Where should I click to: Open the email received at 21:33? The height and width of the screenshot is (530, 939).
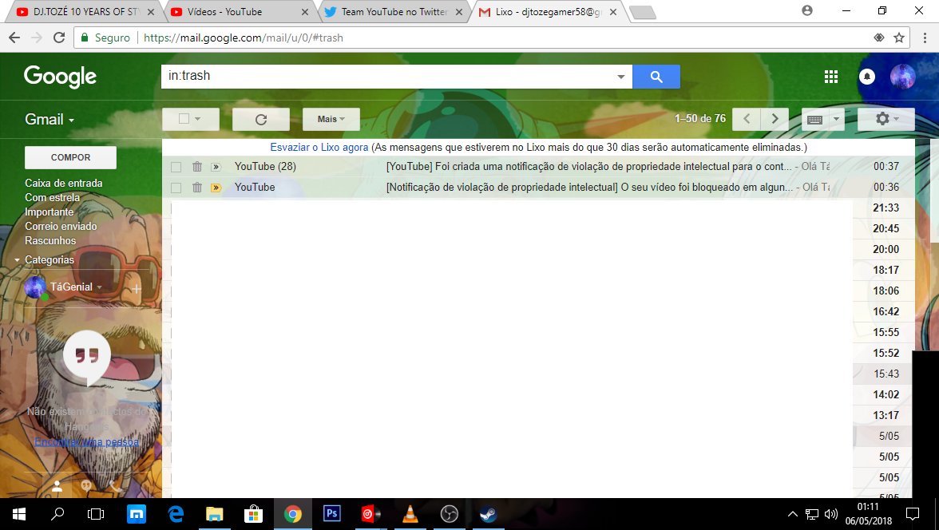886,208
